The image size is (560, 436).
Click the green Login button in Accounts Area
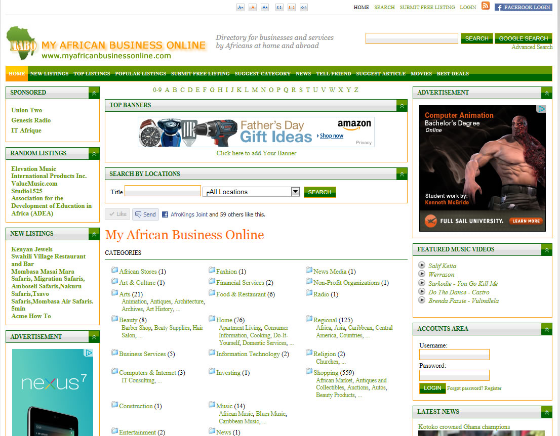(x=432, y=388)
